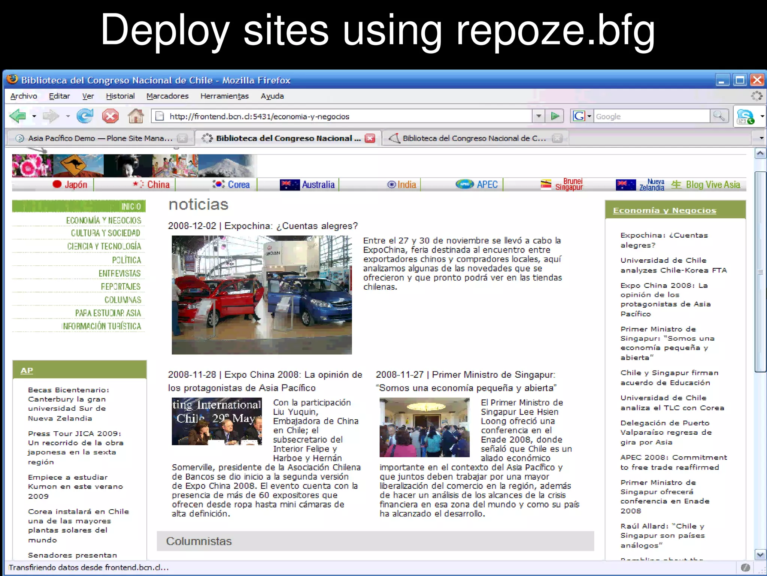Click the activity throbber icon
Viewport: 767px width, 576px height.
757,96
